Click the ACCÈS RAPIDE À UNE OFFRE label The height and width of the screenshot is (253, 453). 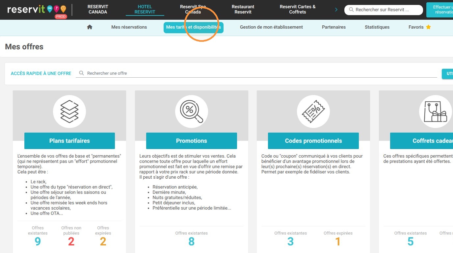point(41,73)
